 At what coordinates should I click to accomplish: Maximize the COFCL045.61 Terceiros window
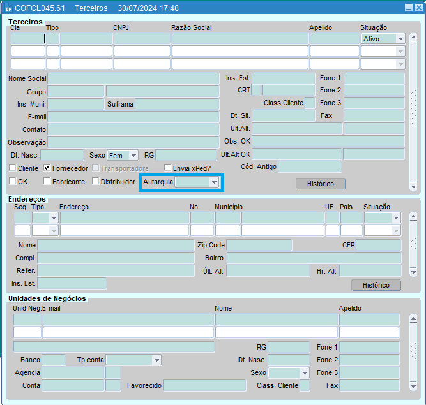coord(418,8)
